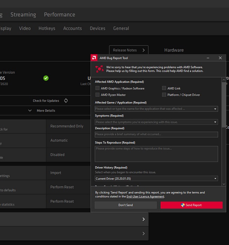The width and height of the screenshot is (229, 245).
Task: Select the Platform / Chipset Driver checkbox
Action: coord(164,95)
